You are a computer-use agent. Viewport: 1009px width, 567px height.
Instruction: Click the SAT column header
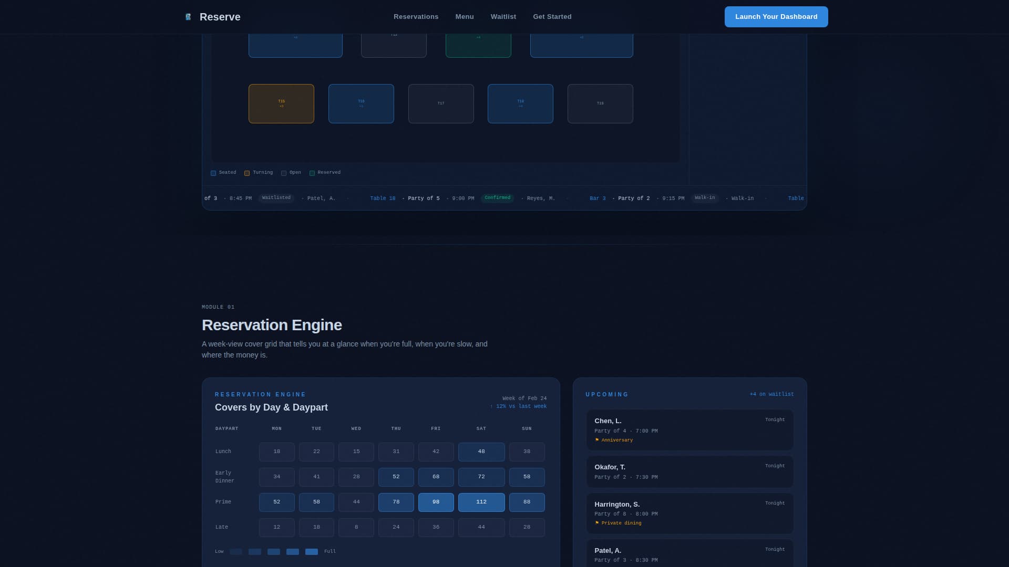pos(481,429)
